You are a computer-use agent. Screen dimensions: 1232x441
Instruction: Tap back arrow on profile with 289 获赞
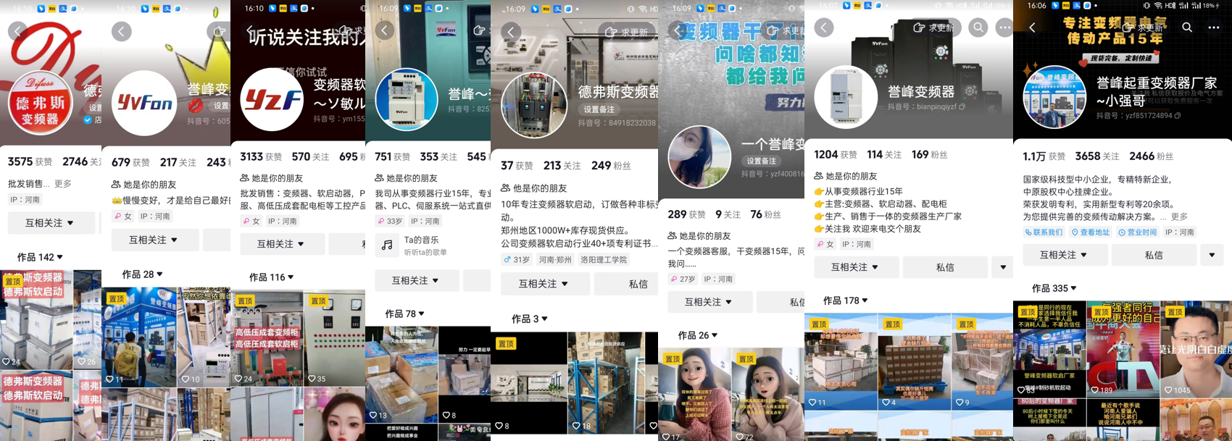click(678, 30)
